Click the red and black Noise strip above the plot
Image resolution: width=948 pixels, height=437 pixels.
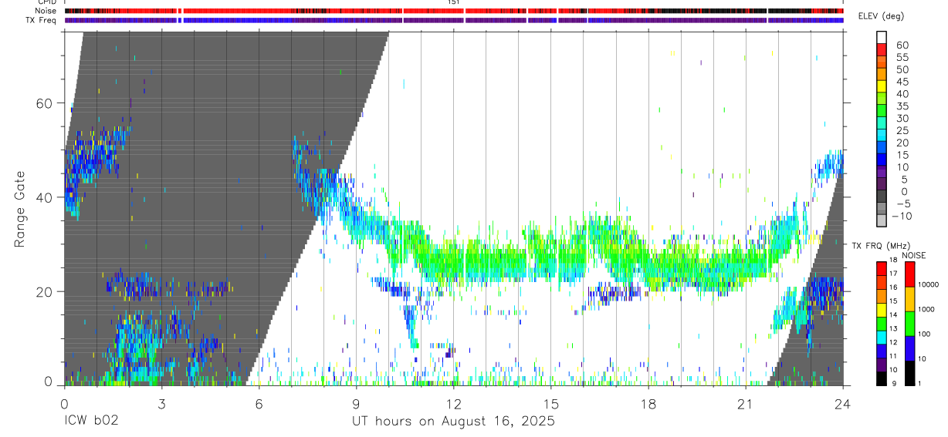click(x=454, y=11)
